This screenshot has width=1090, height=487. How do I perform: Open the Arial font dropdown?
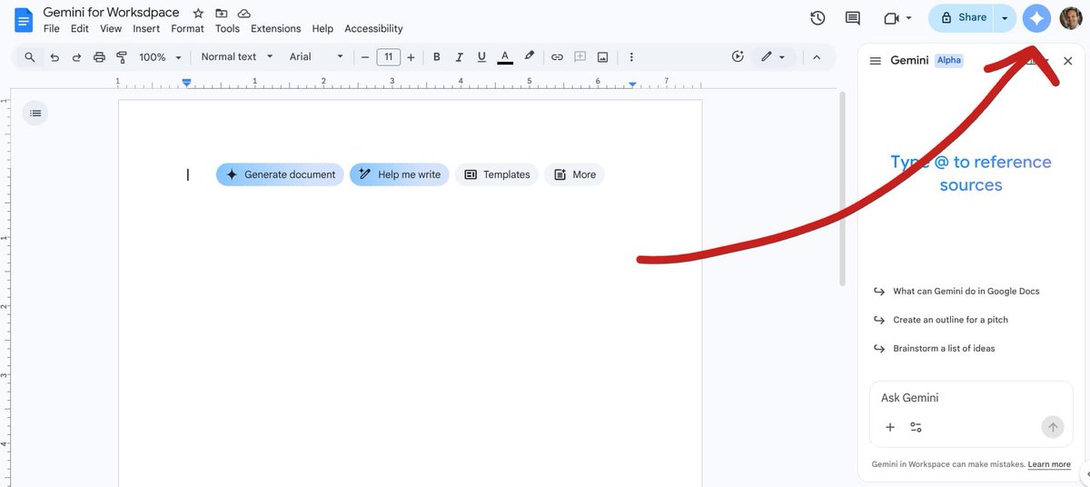click(316, 56)
